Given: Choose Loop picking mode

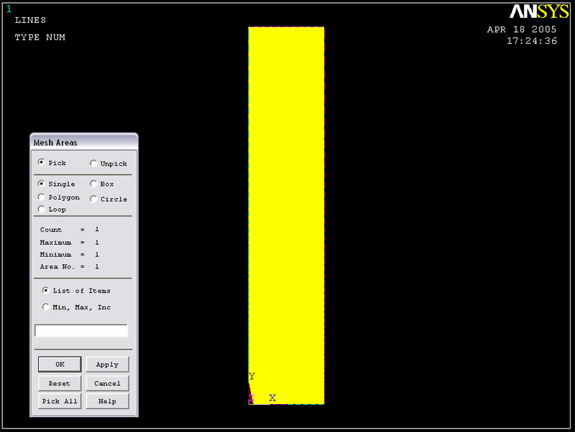Looking at the screenshot, I should [42, 209].
